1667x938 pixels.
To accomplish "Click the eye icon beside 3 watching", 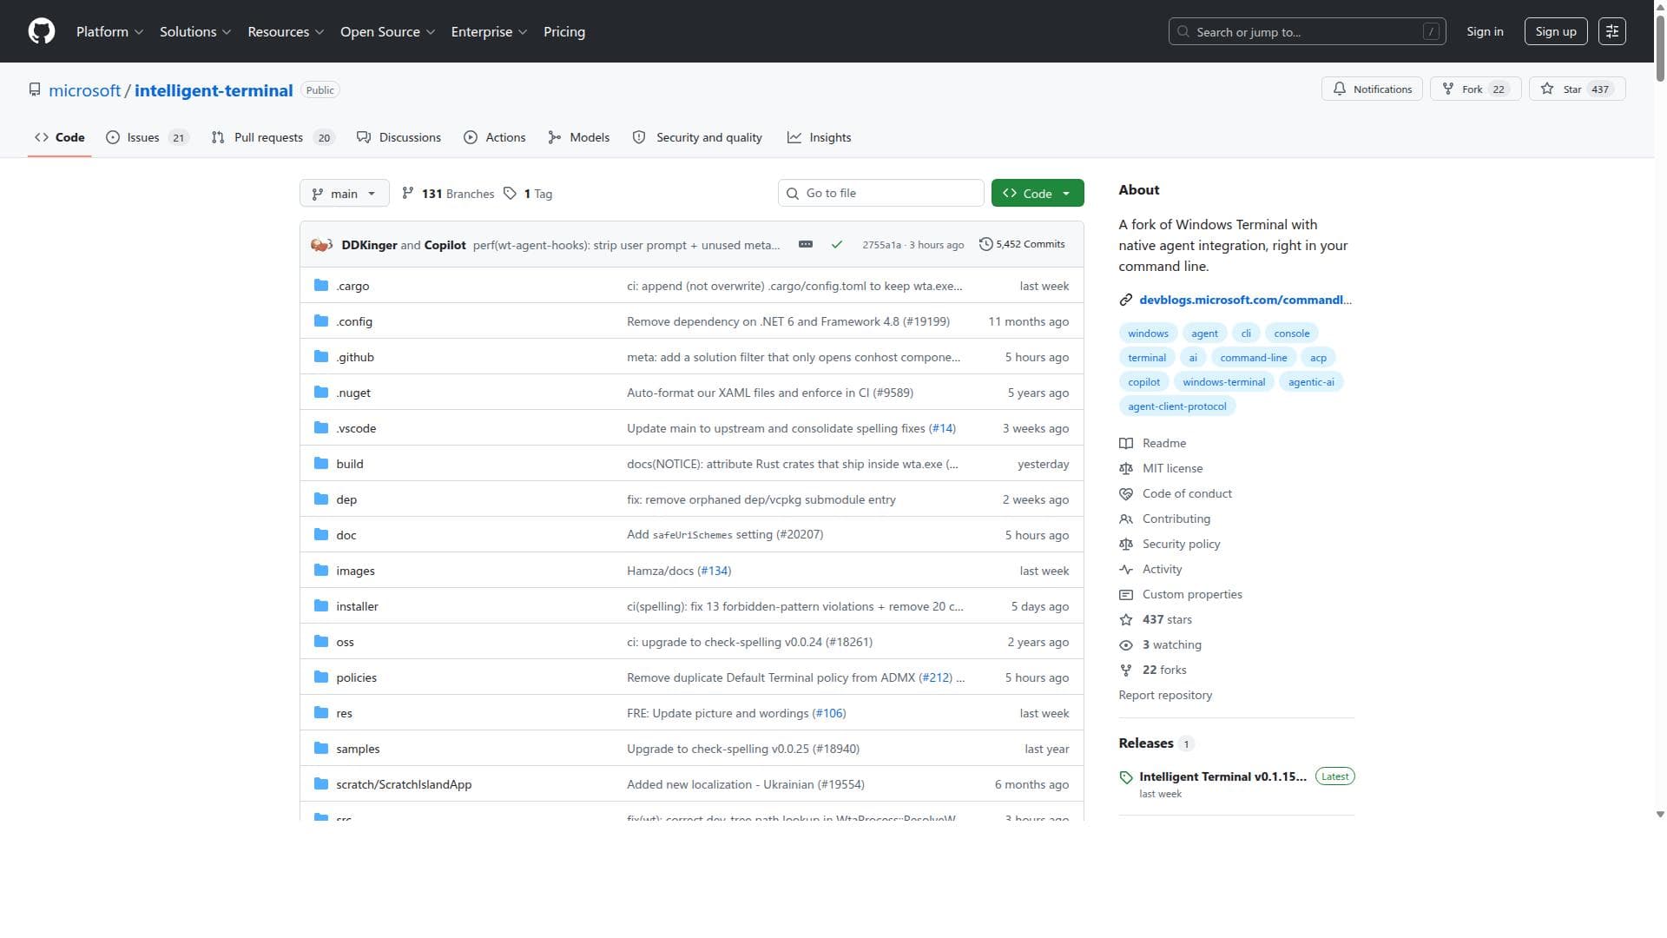I will (1126, 644).
